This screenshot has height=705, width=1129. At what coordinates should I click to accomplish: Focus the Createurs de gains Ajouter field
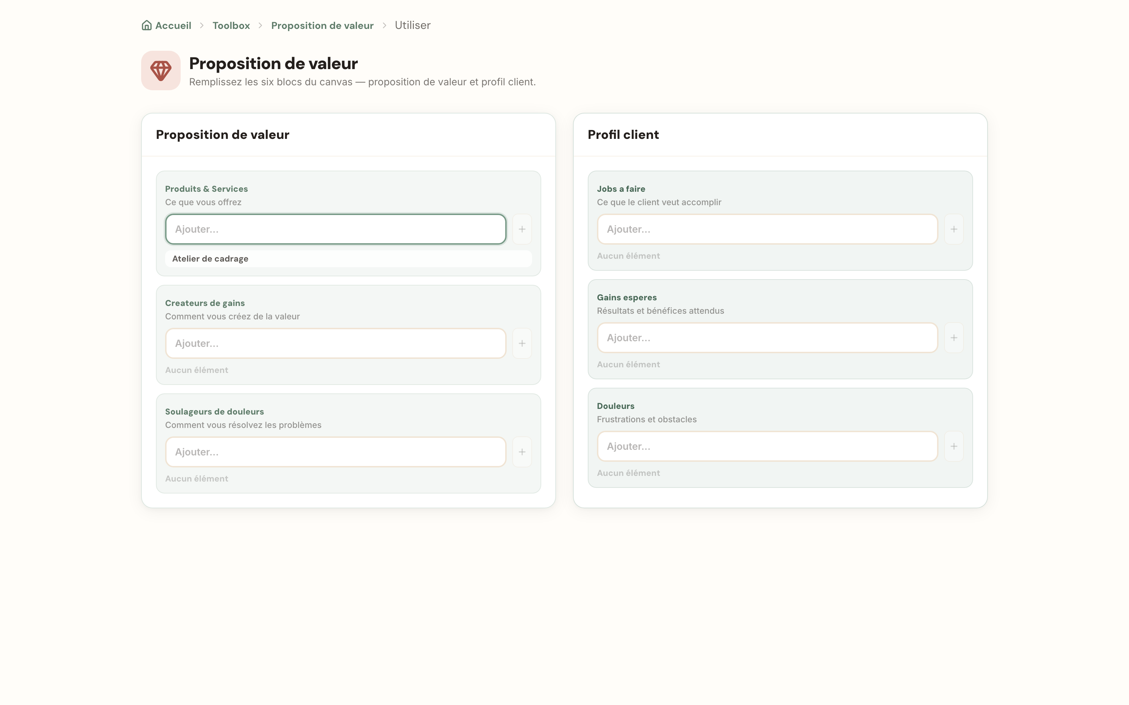tap(336, 343)
